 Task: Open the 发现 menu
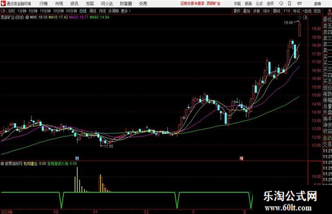[90, 4]
